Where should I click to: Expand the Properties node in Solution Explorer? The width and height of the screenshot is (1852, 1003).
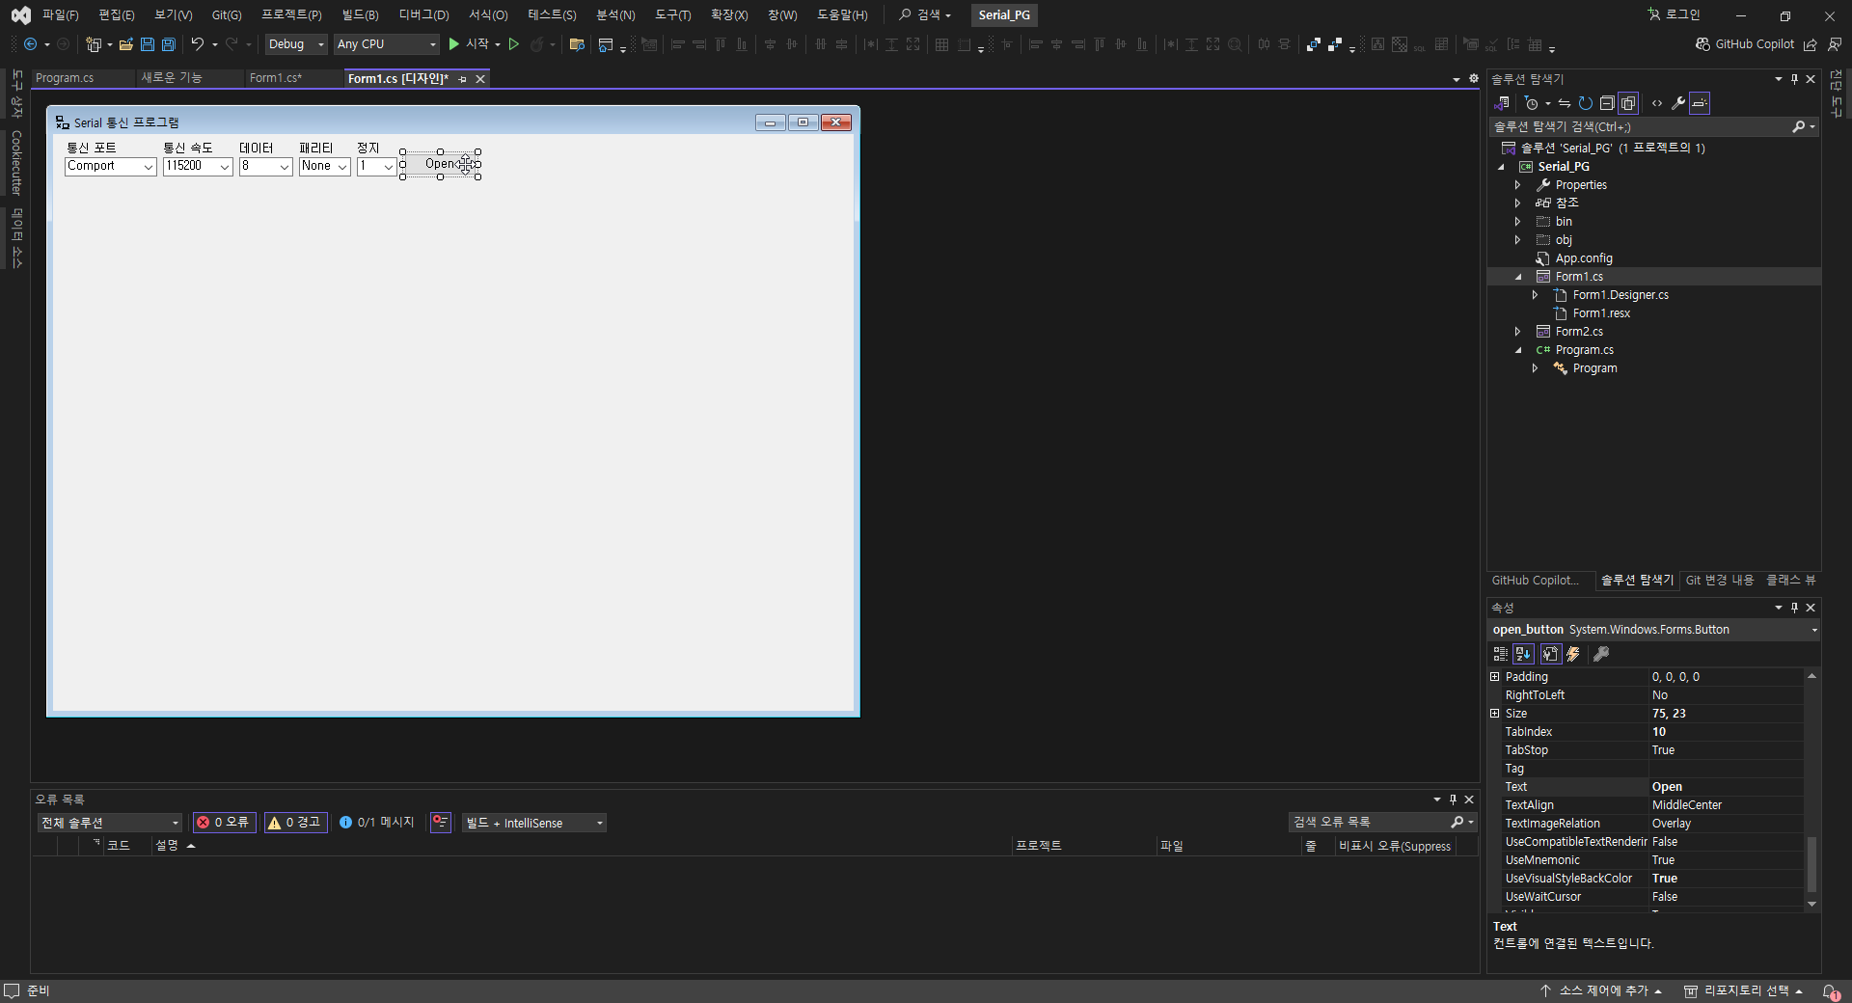[x=1517, y=185]
